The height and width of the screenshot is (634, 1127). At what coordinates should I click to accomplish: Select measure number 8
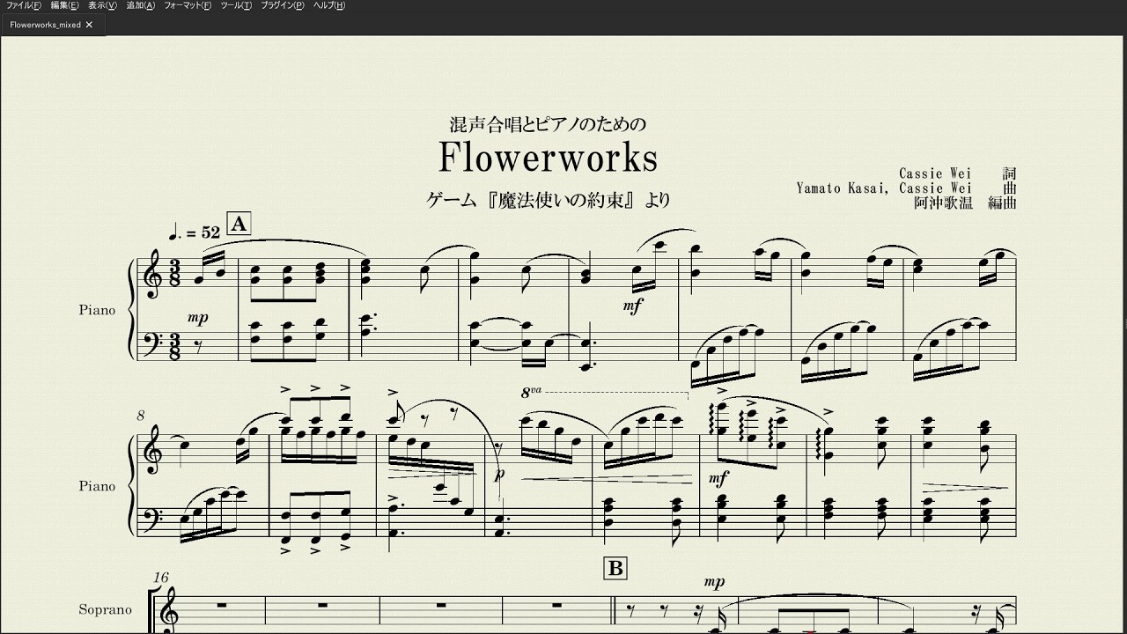coord(141,414)
